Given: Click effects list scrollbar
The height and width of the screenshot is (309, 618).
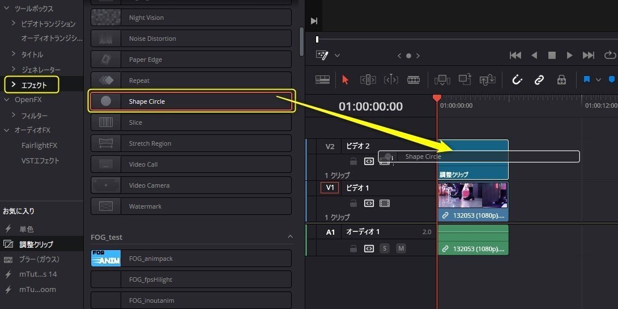Looking at the screenshot, I should coord(301,41).
